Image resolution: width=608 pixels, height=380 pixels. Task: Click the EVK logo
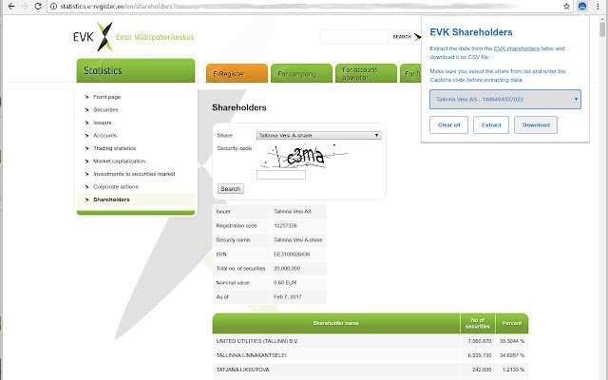[93, 37]
